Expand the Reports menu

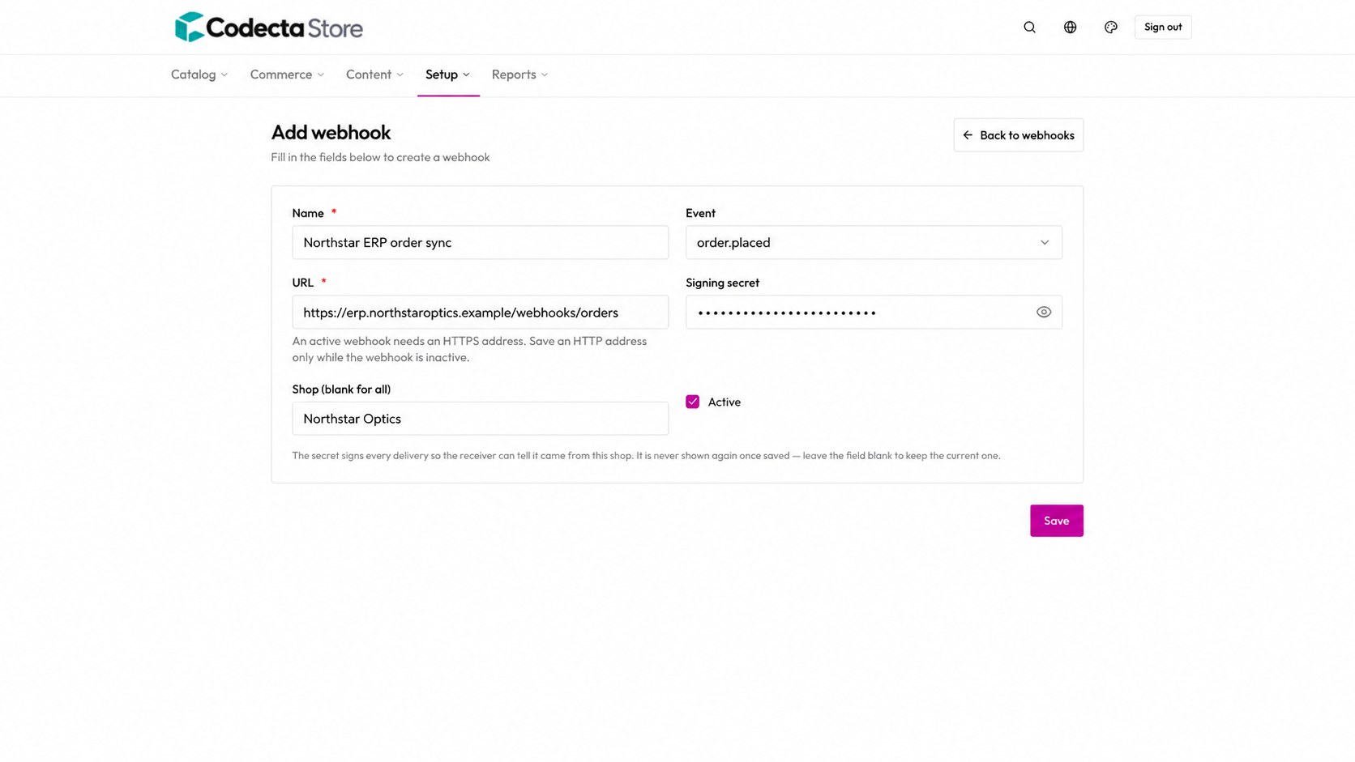click(x=520, y=74)
